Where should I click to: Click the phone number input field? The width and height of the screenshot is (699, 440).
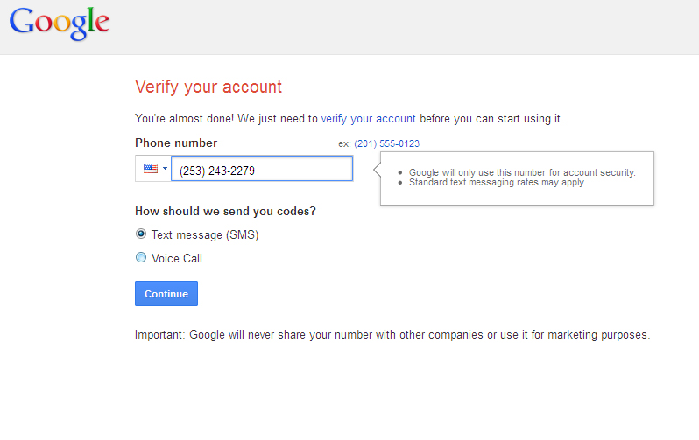[x=262, y=170]
